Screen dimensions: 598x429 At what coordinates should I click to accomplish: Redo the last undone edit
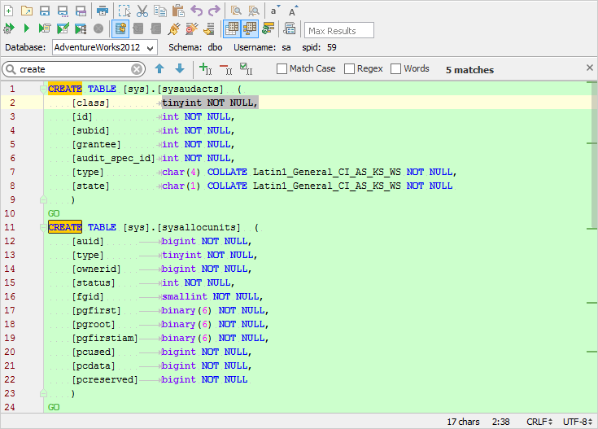(x=214, y=11)
